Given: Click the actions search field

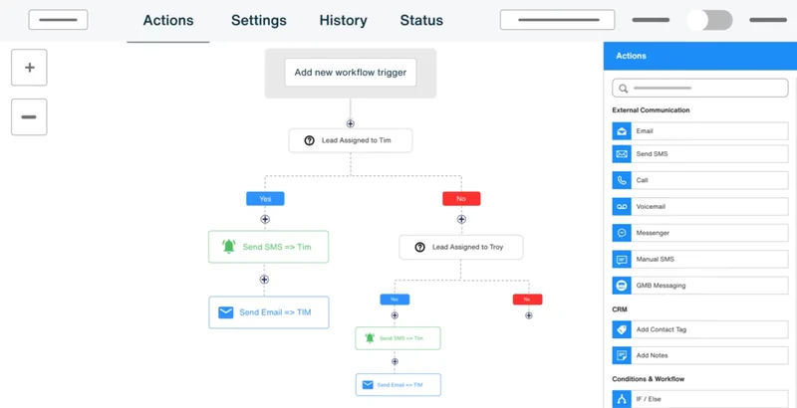Looking at the screenshot, I should point(703,89).
